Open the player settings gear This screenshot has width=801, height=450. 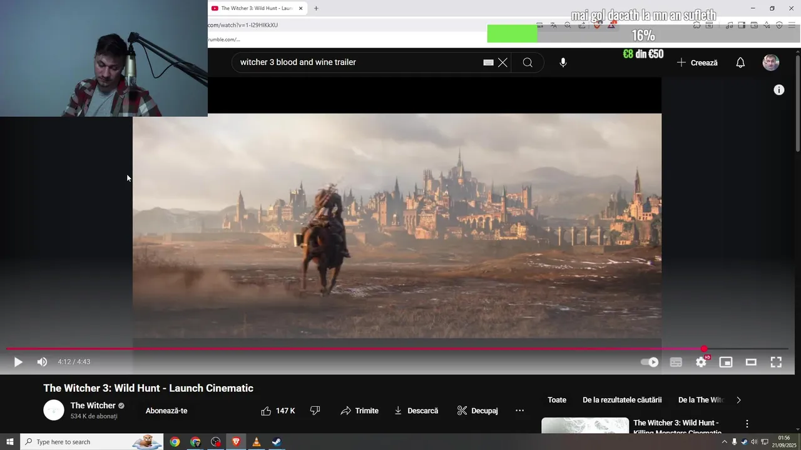pyautogui.click(x=701, y=362)
